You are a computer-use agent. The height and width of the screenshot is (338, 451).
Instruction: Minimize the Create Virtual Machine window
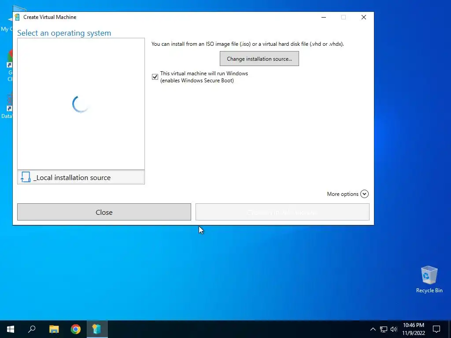(324, 17)
